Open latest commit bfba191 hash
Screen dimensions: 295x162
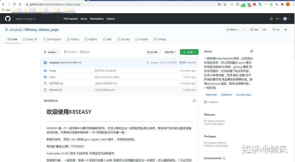pos(155,63)
